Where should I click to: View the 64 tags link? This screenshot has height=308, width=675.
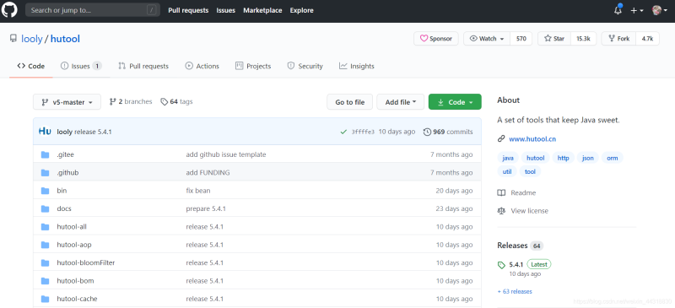(176, 101)
